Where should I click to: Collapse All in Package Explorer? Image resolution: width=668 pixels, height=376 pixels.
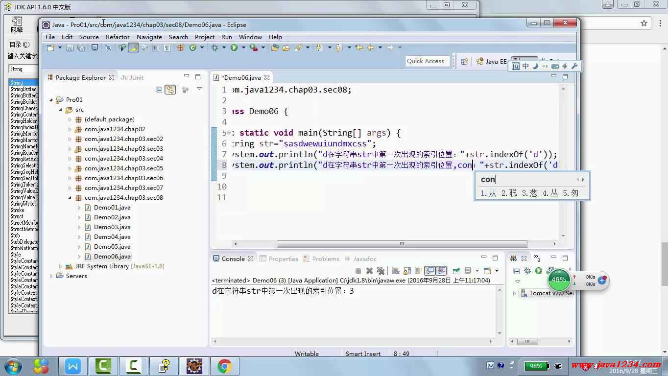tap(159, 90)
